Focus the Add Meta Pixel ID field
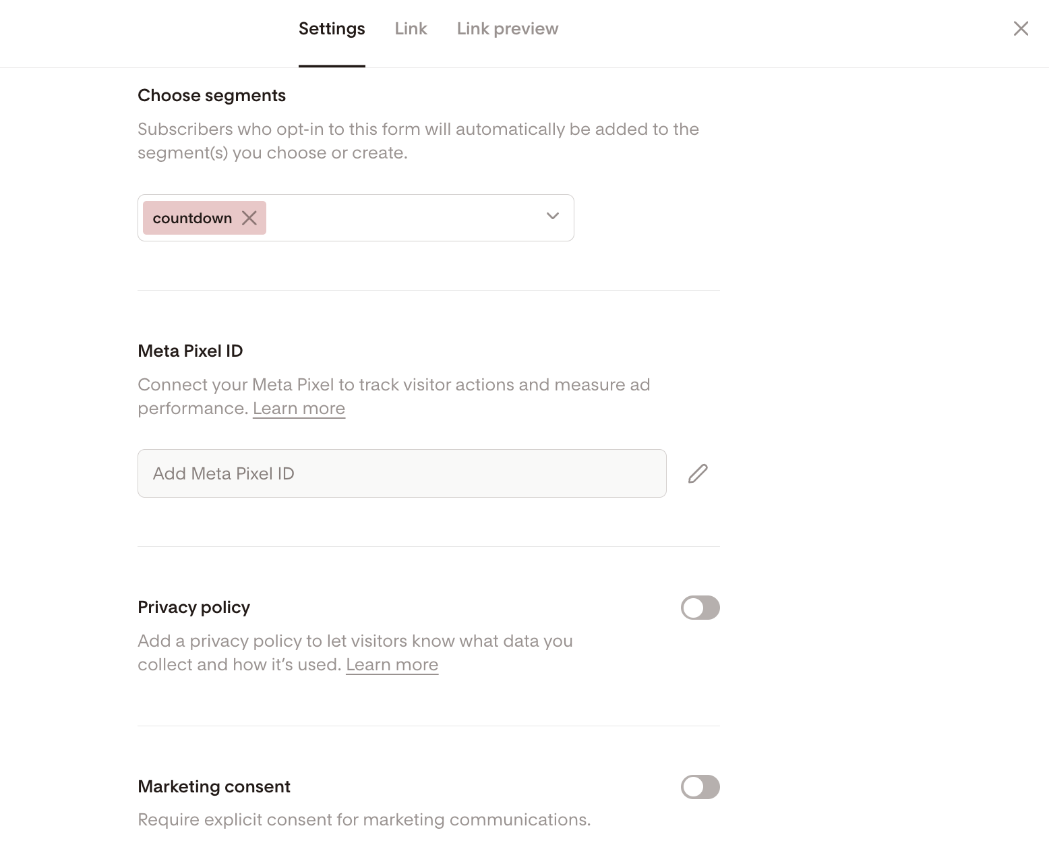 [402, 473]
